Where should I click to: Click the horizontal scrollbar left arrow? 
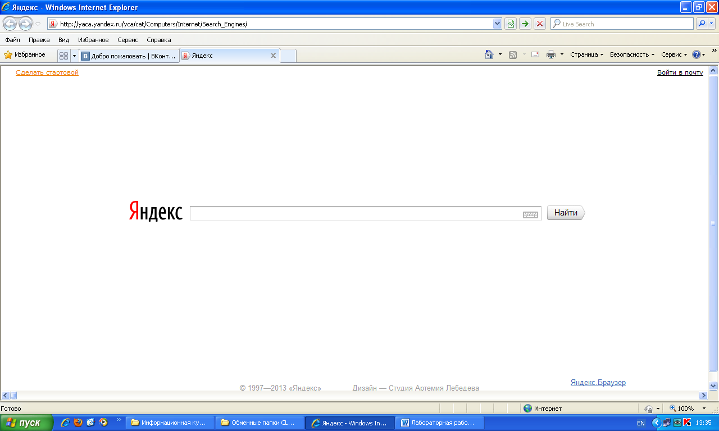(5, 396)
